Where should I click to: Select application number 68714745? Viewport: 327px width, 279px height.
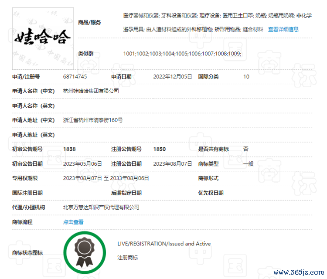click(x=75, y=77)
